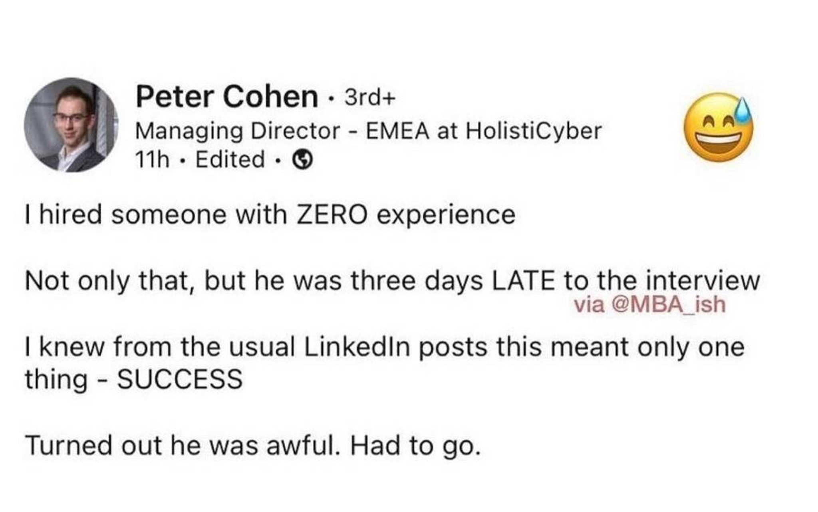This screenshot has width=818, height=512.
Task: Open Peter Cohen's circular profile photo
Action: (71, 125)
